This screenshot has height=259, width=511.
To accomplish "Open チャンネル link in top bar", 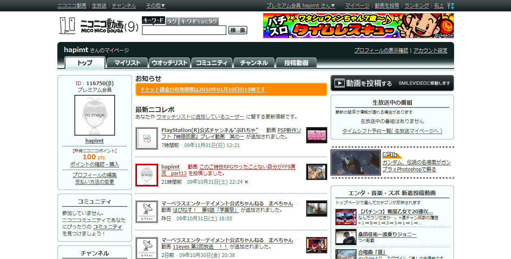I will [124, 6].
